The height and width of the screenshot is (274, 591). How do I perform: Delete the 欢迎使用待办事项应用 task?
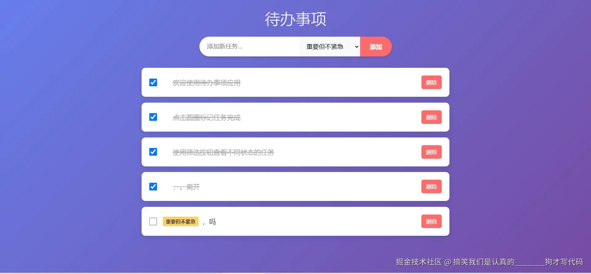tap(431, 82)
